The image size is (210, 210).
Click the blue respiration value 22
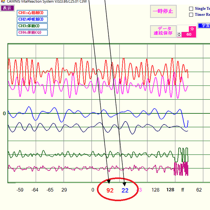click(125, 191)
